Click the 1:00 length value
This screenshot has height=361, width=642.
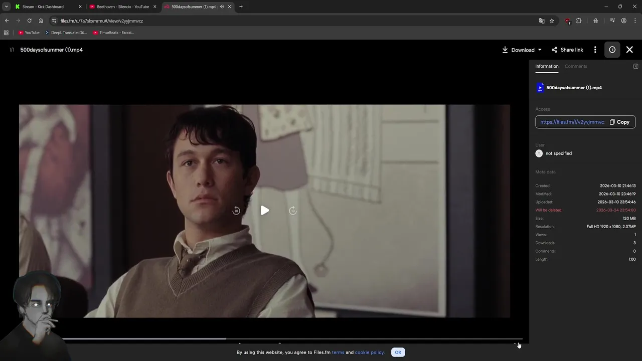[x=632, y=259]
